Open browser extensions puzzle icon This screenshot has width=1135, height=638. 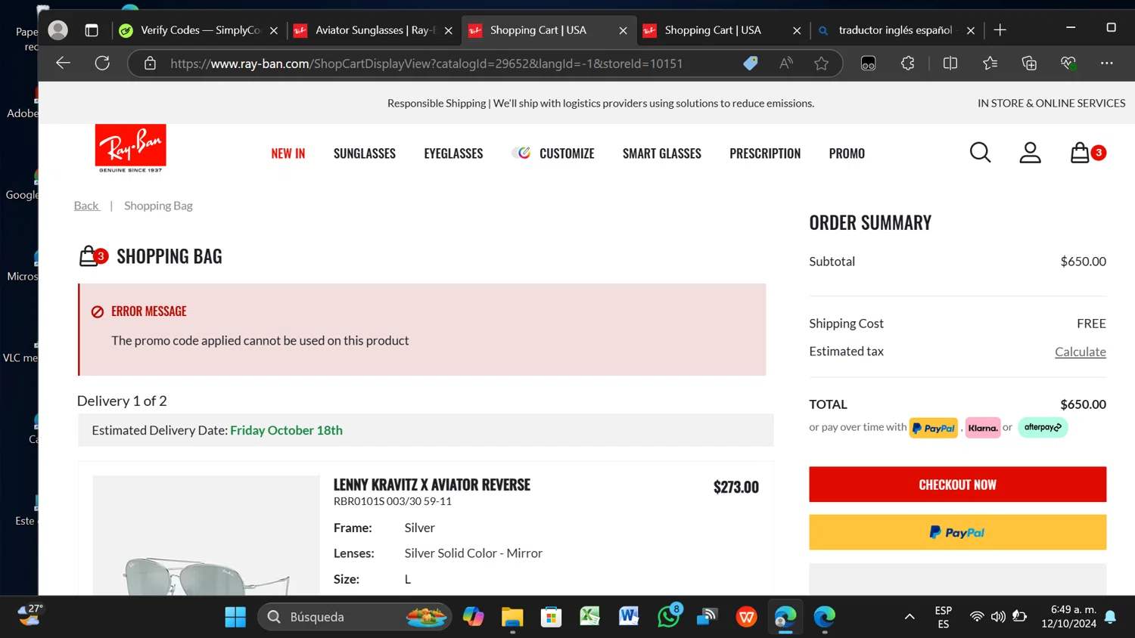coord(908,63)
